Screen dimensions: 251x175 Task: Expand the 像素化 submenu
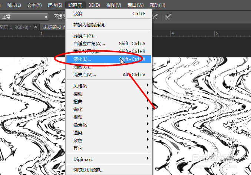(109, 125)
